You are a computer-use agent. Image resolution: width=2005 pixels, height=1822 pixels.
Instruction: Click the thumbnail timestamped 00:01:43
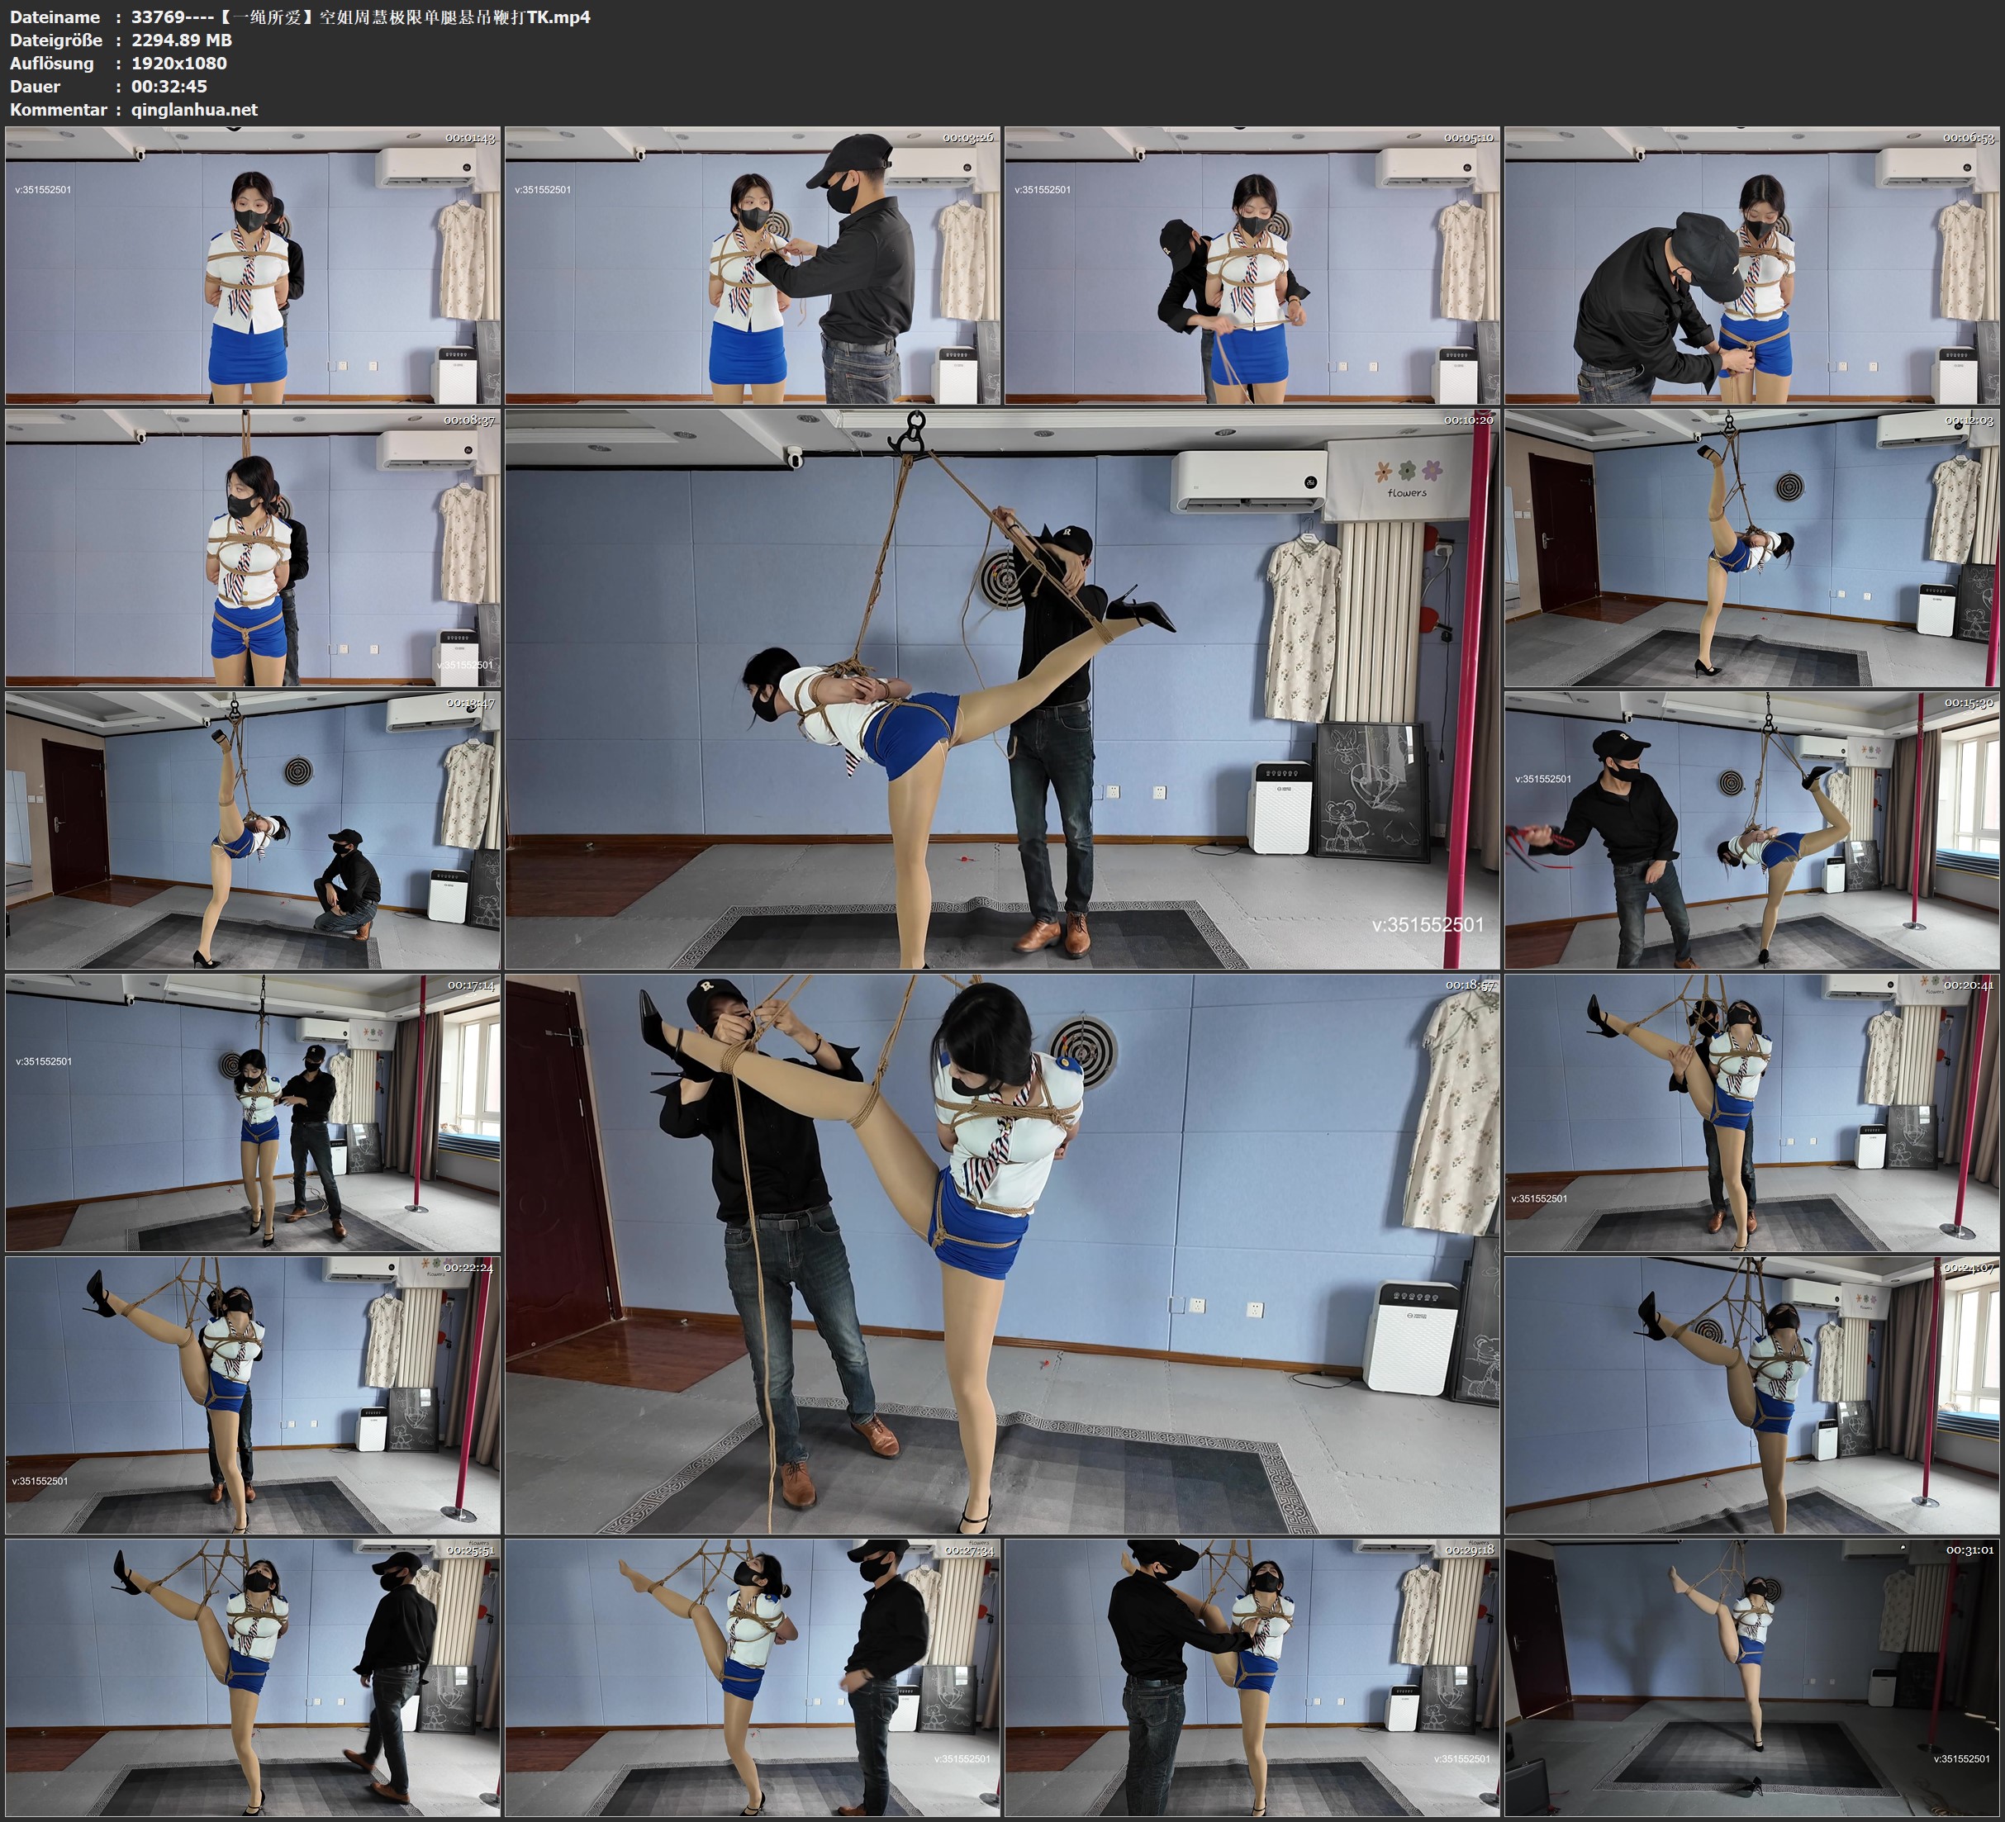(x=253, y=264)
